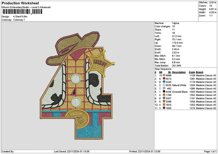Click thread code '1281'
The image size is (218, 154).
tap(192, 79)
